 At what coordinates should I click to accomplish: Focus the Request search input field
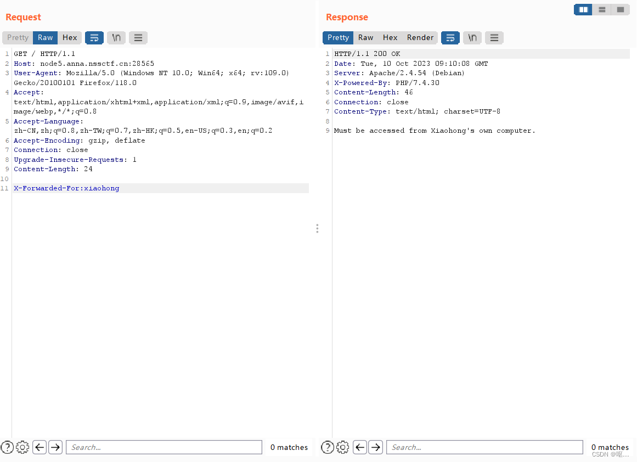(164, 447)
